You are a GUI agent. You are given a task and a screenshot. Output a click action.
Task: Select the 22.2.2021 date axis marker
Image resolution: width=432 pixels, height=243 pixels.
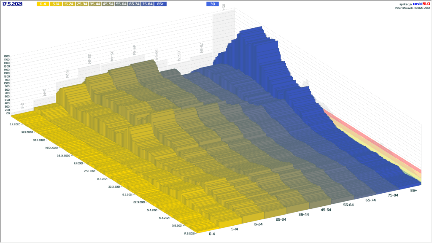point(114,186)
